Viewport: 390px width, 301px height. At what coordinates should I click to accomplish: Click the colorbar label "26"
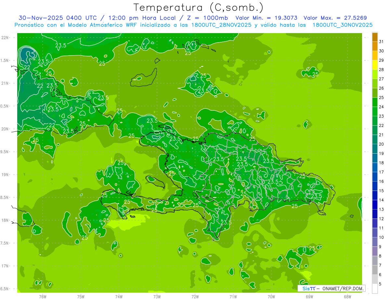tap(381, 88)
